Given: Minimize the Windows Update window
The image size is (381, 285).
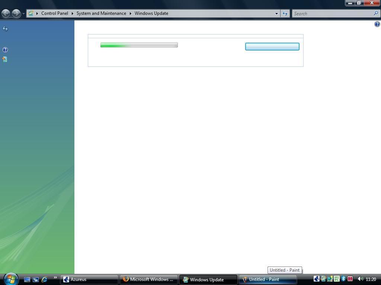Looking at the screenshot, I should tap(350, 3).
